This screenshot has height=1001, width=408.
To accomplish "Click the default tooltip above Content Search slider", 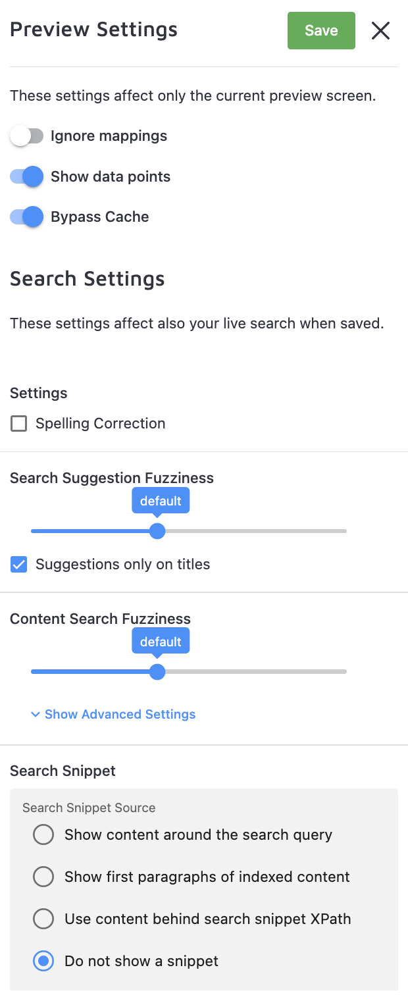I will point(161,642).
